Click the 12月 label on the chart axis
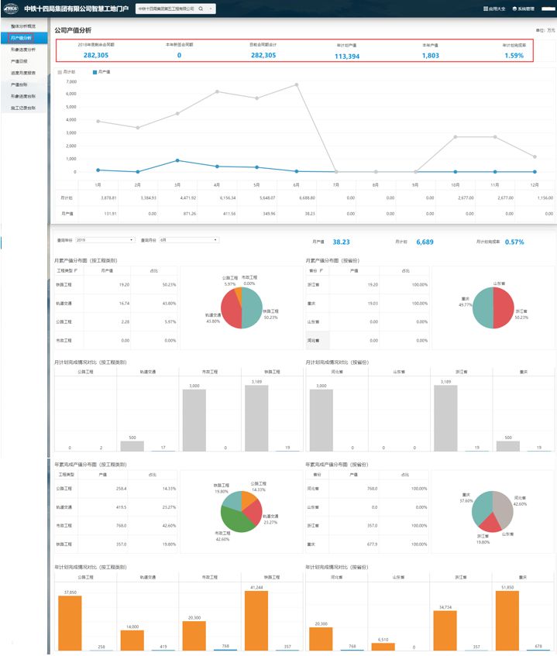 [535, 185]
